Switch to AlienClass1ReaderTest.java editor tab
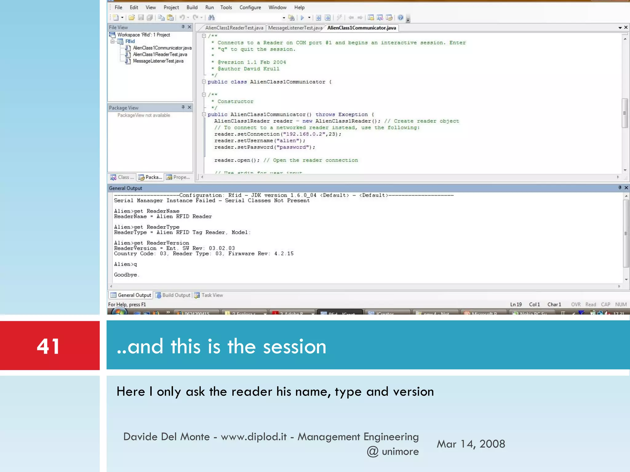Image resolution: width=630 pixels, height=472 pixels. coord(234,28)
